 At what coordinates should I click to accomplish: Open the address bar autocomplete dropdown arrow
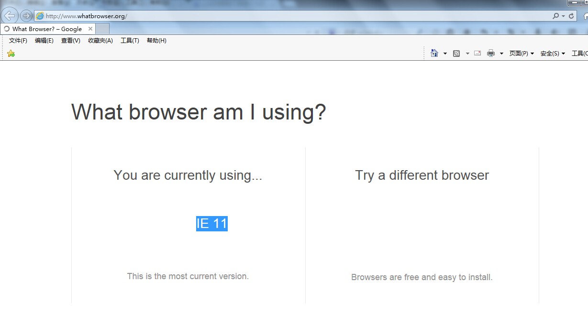click(x=563, y=16)
